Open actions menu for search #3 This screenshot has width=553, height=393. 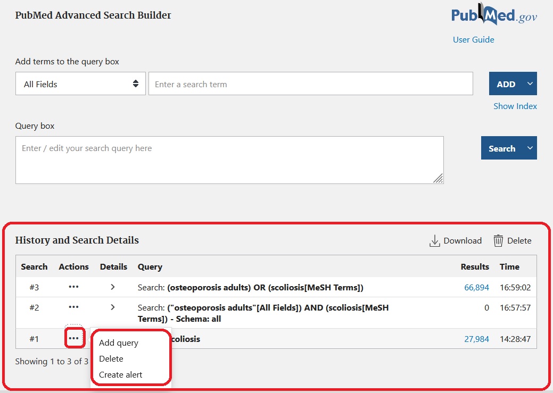pos(73,287)
